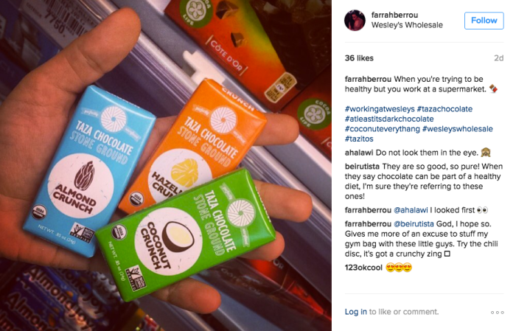The width and height of the screenshot is (516, 331).
Task: Open commenter ahalawi's profile
Action: (359, 153)
